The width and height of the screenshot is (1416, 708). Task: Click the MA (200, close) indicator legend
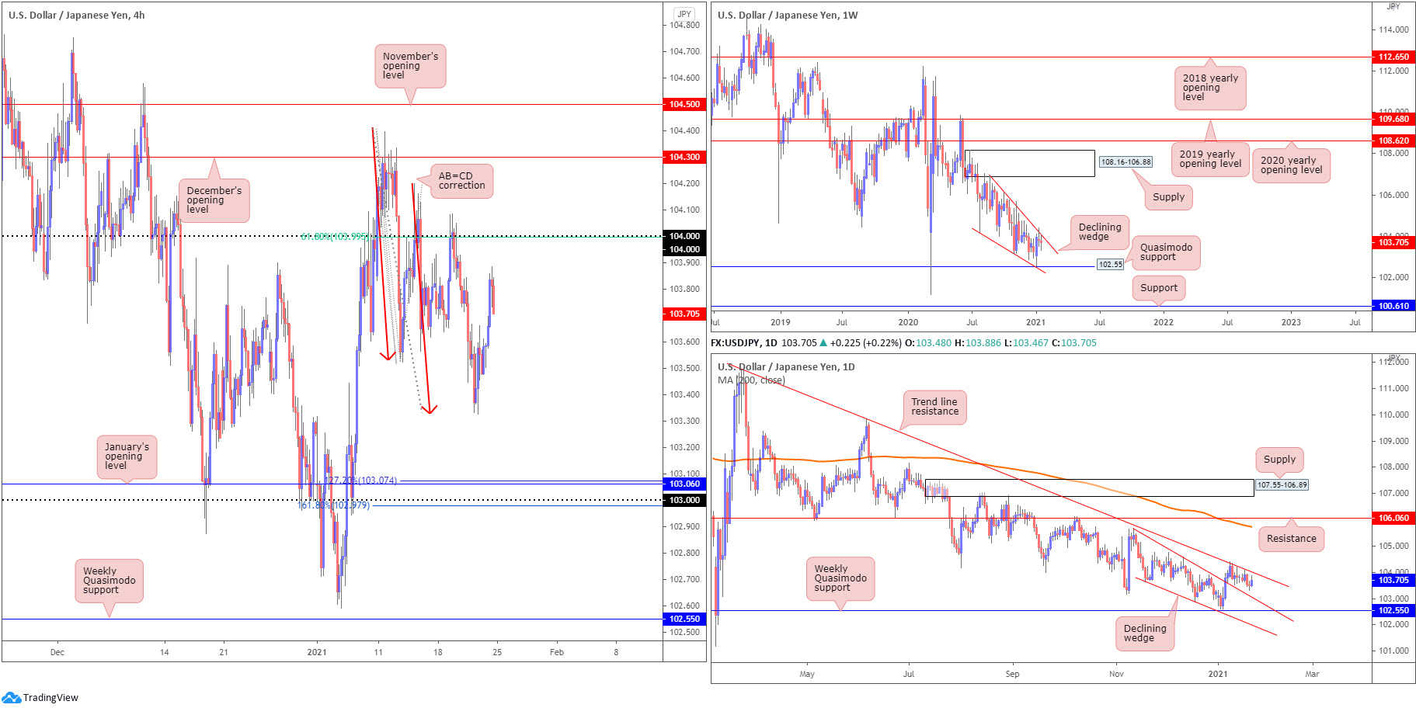coord(751,380)
